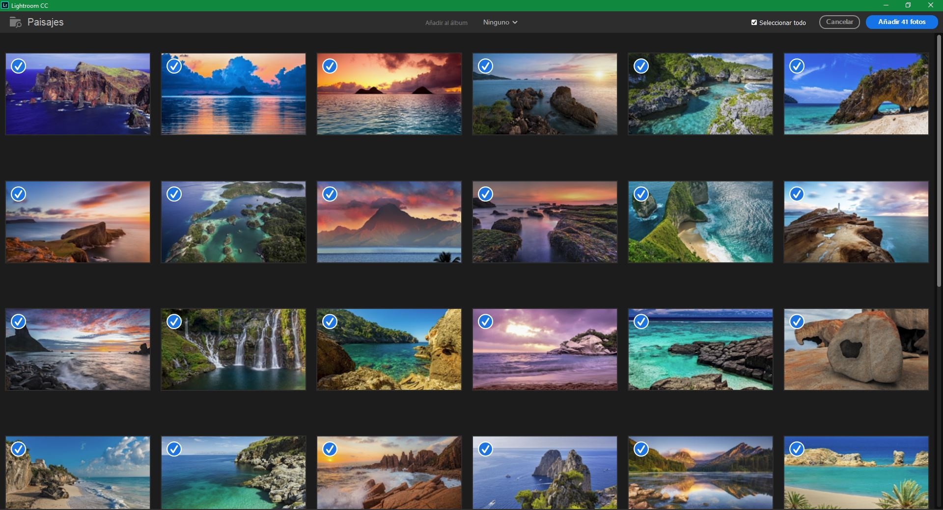Screen dimensions: 943x510
Task: Select the turquoise lagoon between green cliffs thumbnail
Action: (700, 94)
